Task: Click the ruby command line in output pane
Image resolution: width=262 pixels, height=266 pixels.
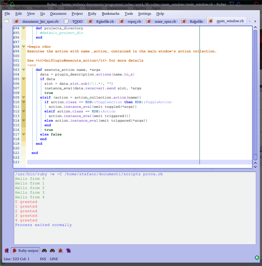Action: pos(89,174)
